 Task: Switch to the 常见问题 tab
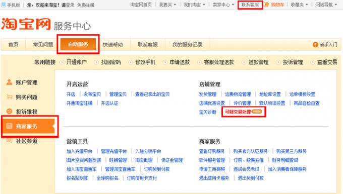point(43,44)
